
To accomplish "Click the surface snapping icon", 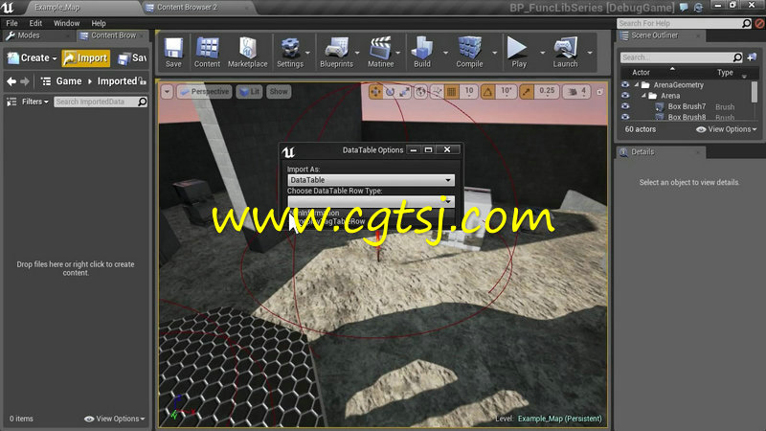I will point(438,91).
